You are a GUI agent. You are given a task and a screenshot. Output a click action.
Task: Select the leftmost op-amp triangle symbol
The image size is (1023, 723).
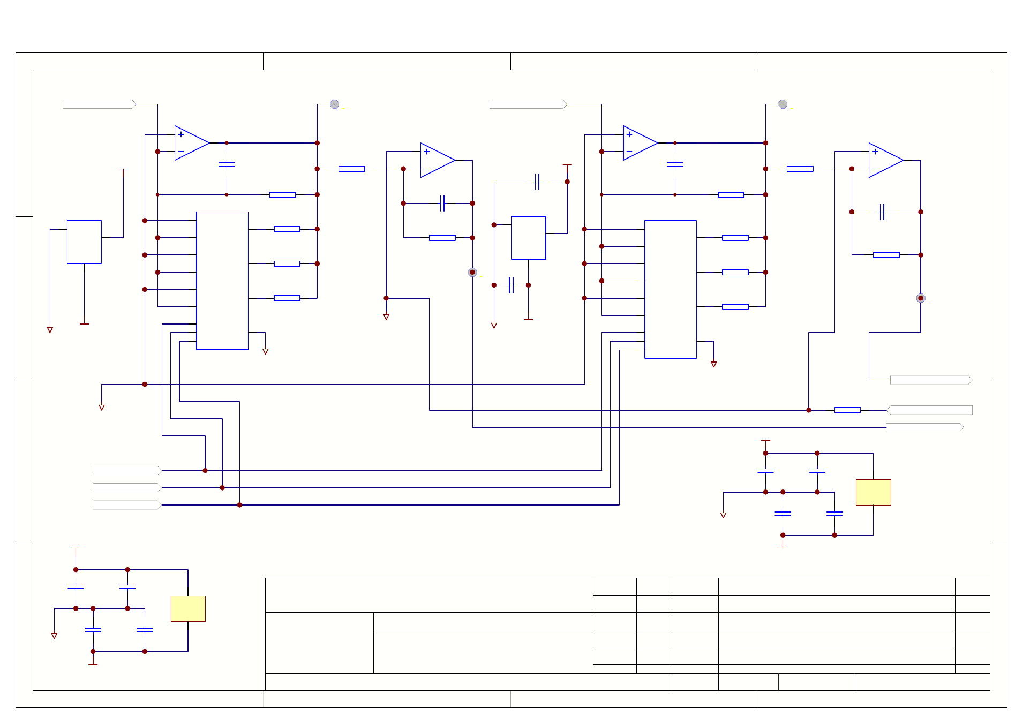(192, 143)
